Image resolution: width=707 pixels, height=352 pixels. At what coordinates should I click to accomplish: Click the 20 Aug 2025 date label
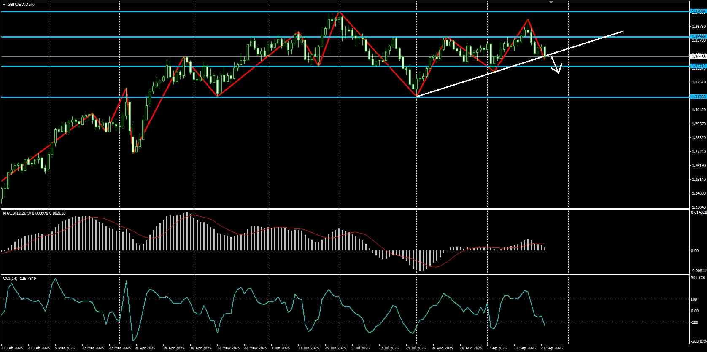coord(471,348)
